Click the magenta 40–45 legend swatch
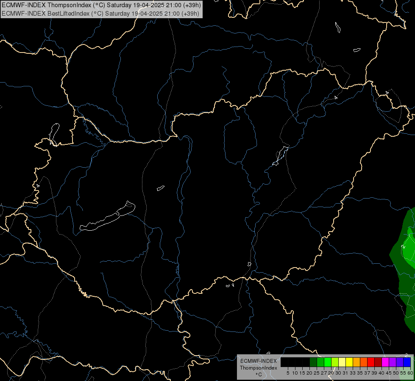 (385, 362)
